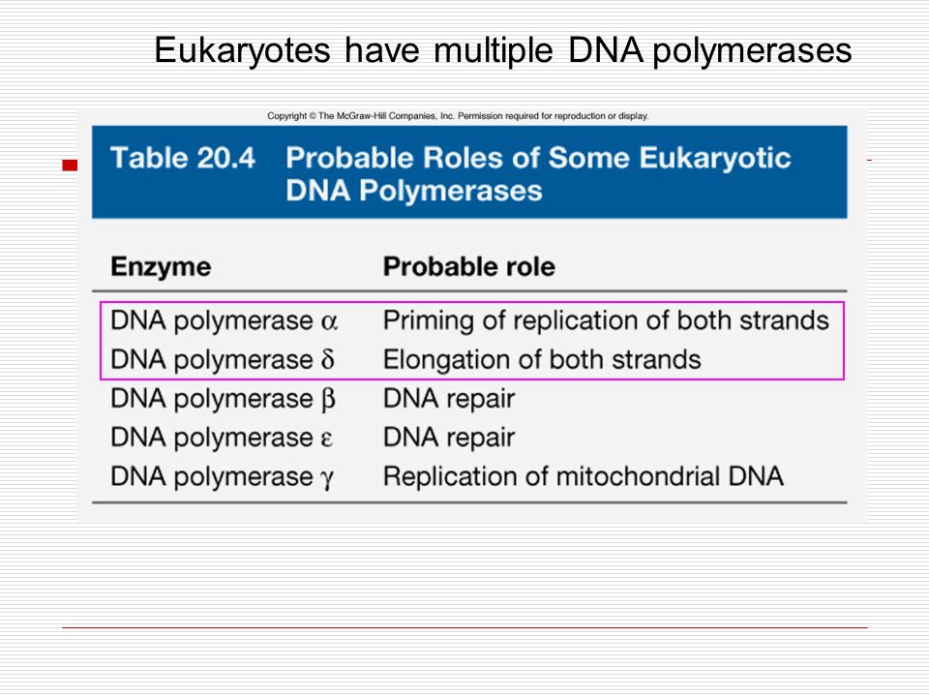Select the 'DNA polymerase α' cell
This screenshot has width=929, height=697.
224,320
